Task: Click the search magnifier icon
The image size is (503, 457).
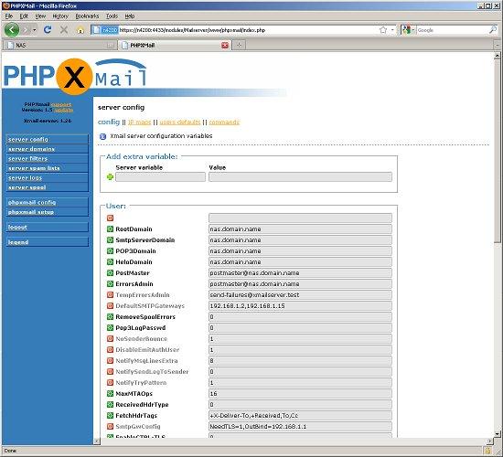Action: 493,30
